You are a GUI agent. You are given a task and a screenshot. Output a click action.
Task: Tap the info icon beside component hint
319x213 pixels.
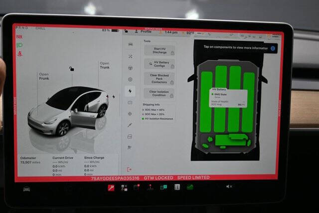(x=273, y=48)
